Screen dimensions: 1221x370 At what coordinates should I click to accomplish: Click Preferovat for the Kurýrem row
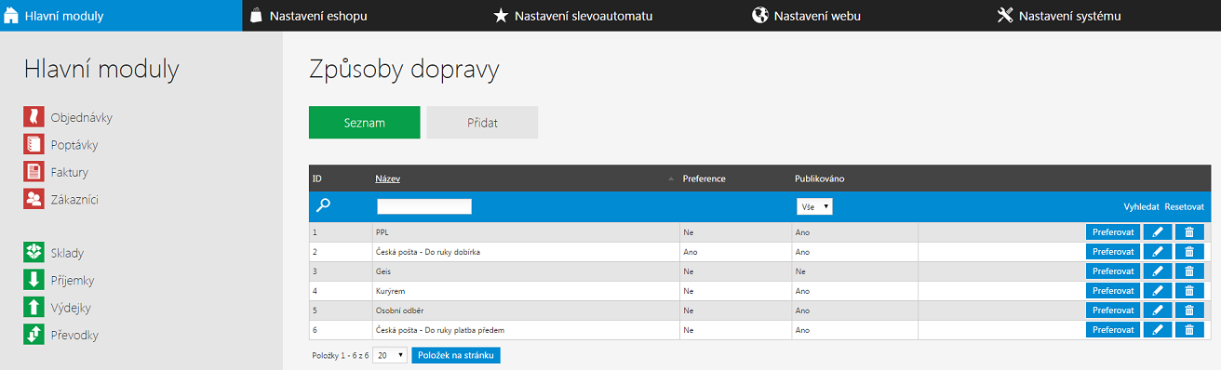point(1112,290)
